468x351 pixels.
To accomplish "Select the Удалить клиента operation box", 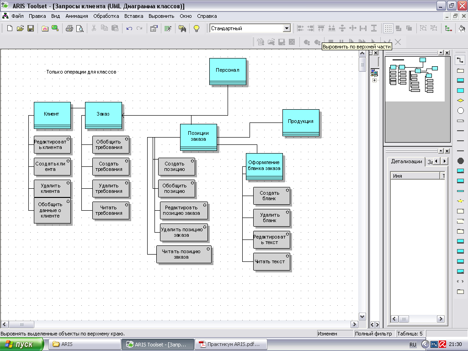I will (52, 189).
